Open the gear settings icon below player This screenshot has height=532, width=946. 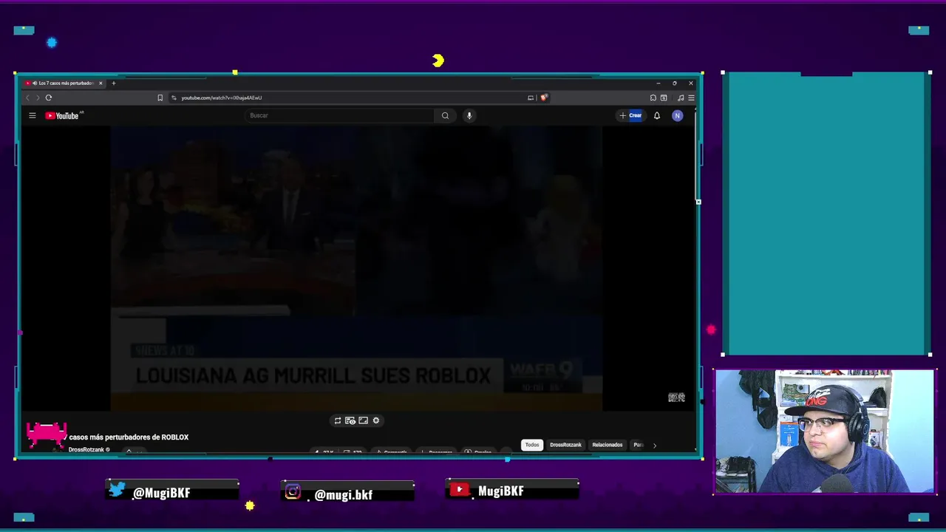[x=376, y=420]
